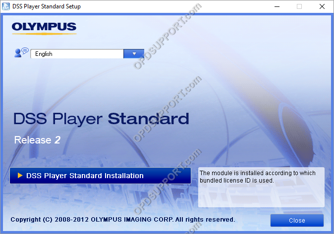The width and height of the screenshot is (334, 234).
Task: Click the blue Close button
Action: [297, 220]
